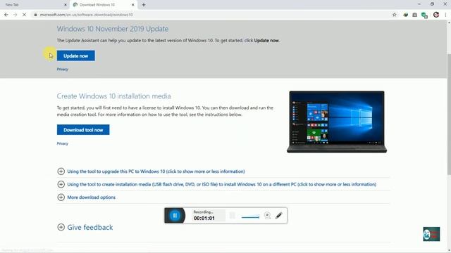Expand Using the tool to upgrade this PC
451x253 pixels.
[156, 171]
